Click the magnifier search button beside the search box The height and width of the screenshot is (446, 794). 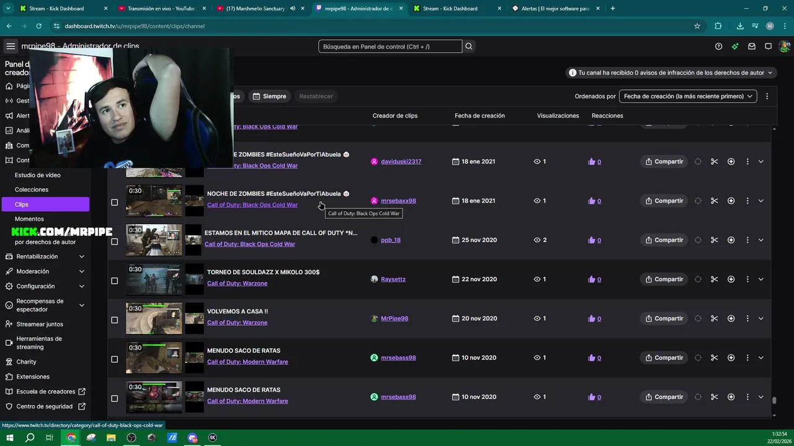[x=469, y=46]
